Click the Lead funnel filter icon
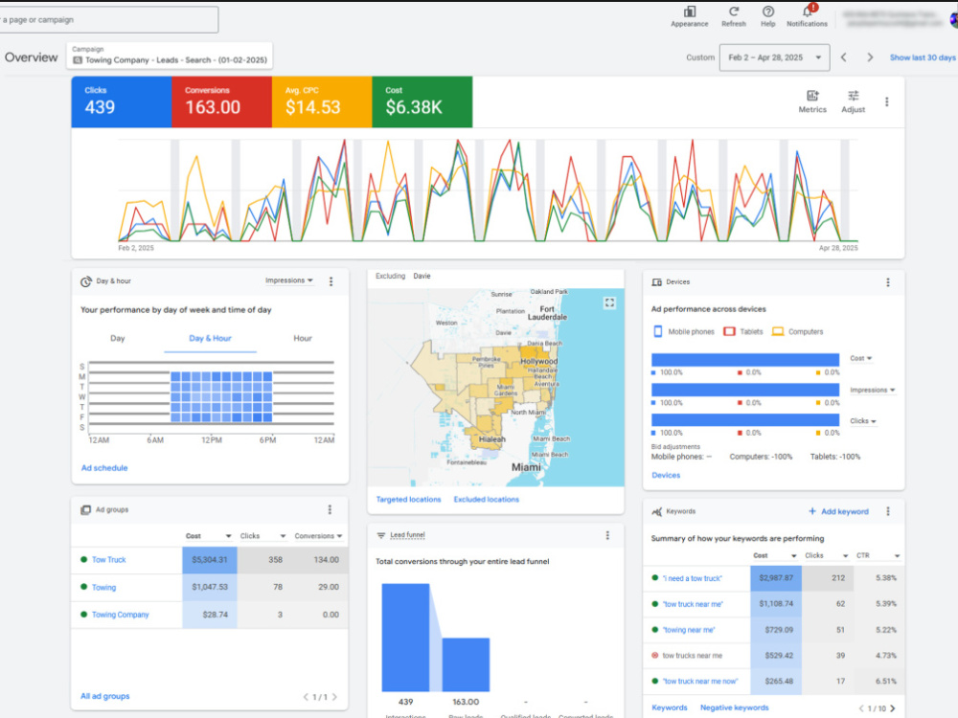 (x=381, y=535)
